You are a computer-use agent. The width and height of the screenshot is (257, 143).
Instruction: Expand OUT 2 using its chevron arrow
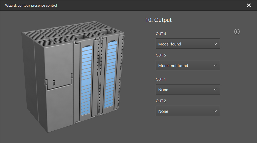215,111
